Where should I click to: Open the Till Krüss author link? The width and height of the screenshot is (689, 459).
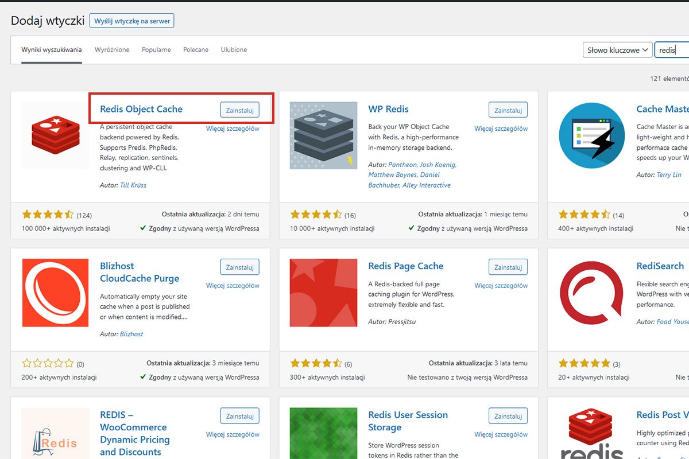click(x=133, y=185)
